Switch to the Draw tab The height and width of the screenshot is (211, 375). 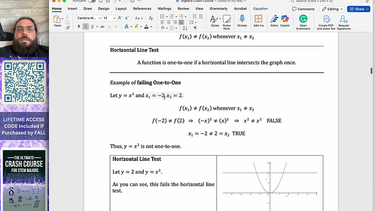(87, 8)
